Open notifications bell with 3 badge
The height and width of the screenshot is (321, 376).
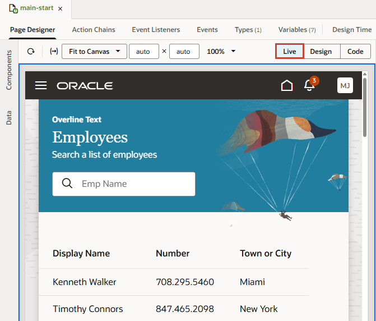(x=309, y=85)
